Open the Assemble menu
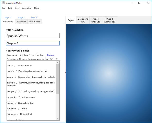 click(x=27, y=8)
